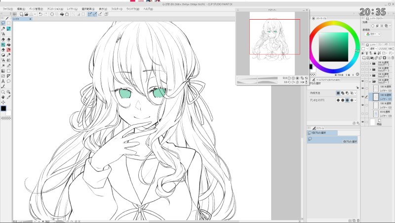Click the New canvas icon in command bar

pos(21,14)
